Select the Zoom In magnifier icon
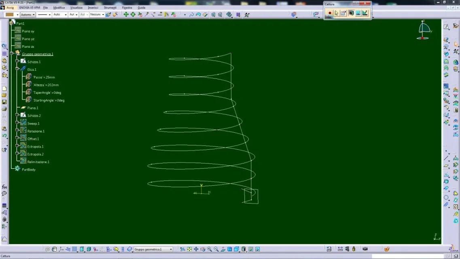The width and height of the screenshot is (460, 259). [209, 249]
